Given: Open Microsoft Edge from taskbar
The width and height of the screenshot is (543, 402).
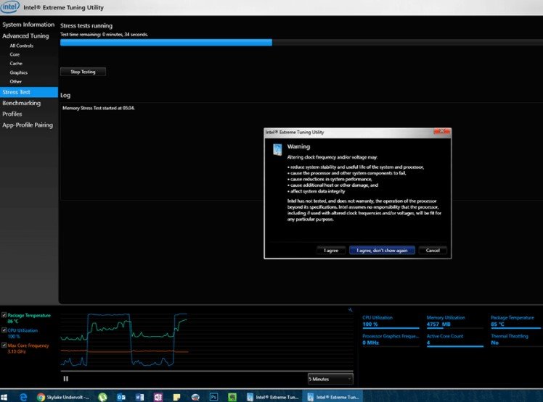Looking at the screenshot, I should [x=23, y=396].
